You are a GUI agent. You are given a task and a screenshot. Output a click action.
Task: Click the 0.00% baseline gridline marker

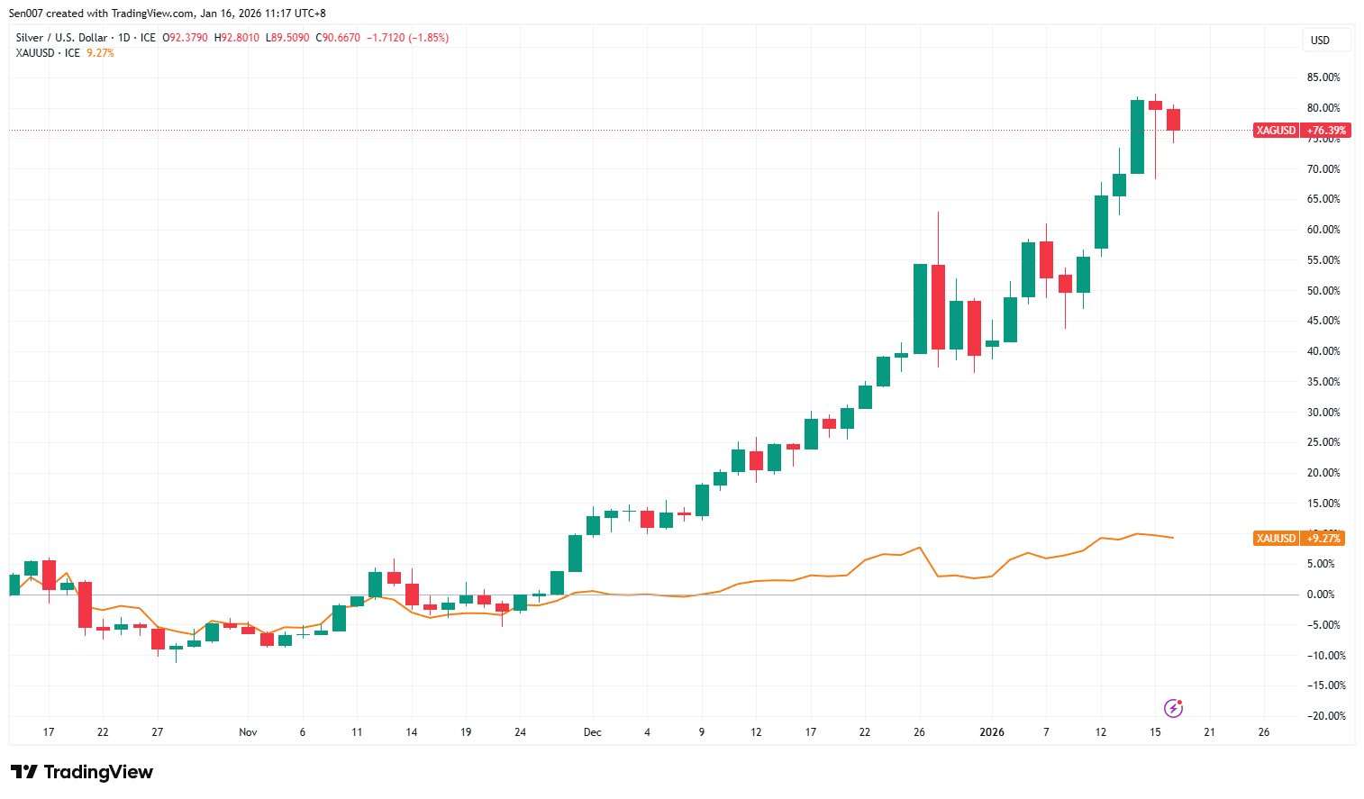1322,594
